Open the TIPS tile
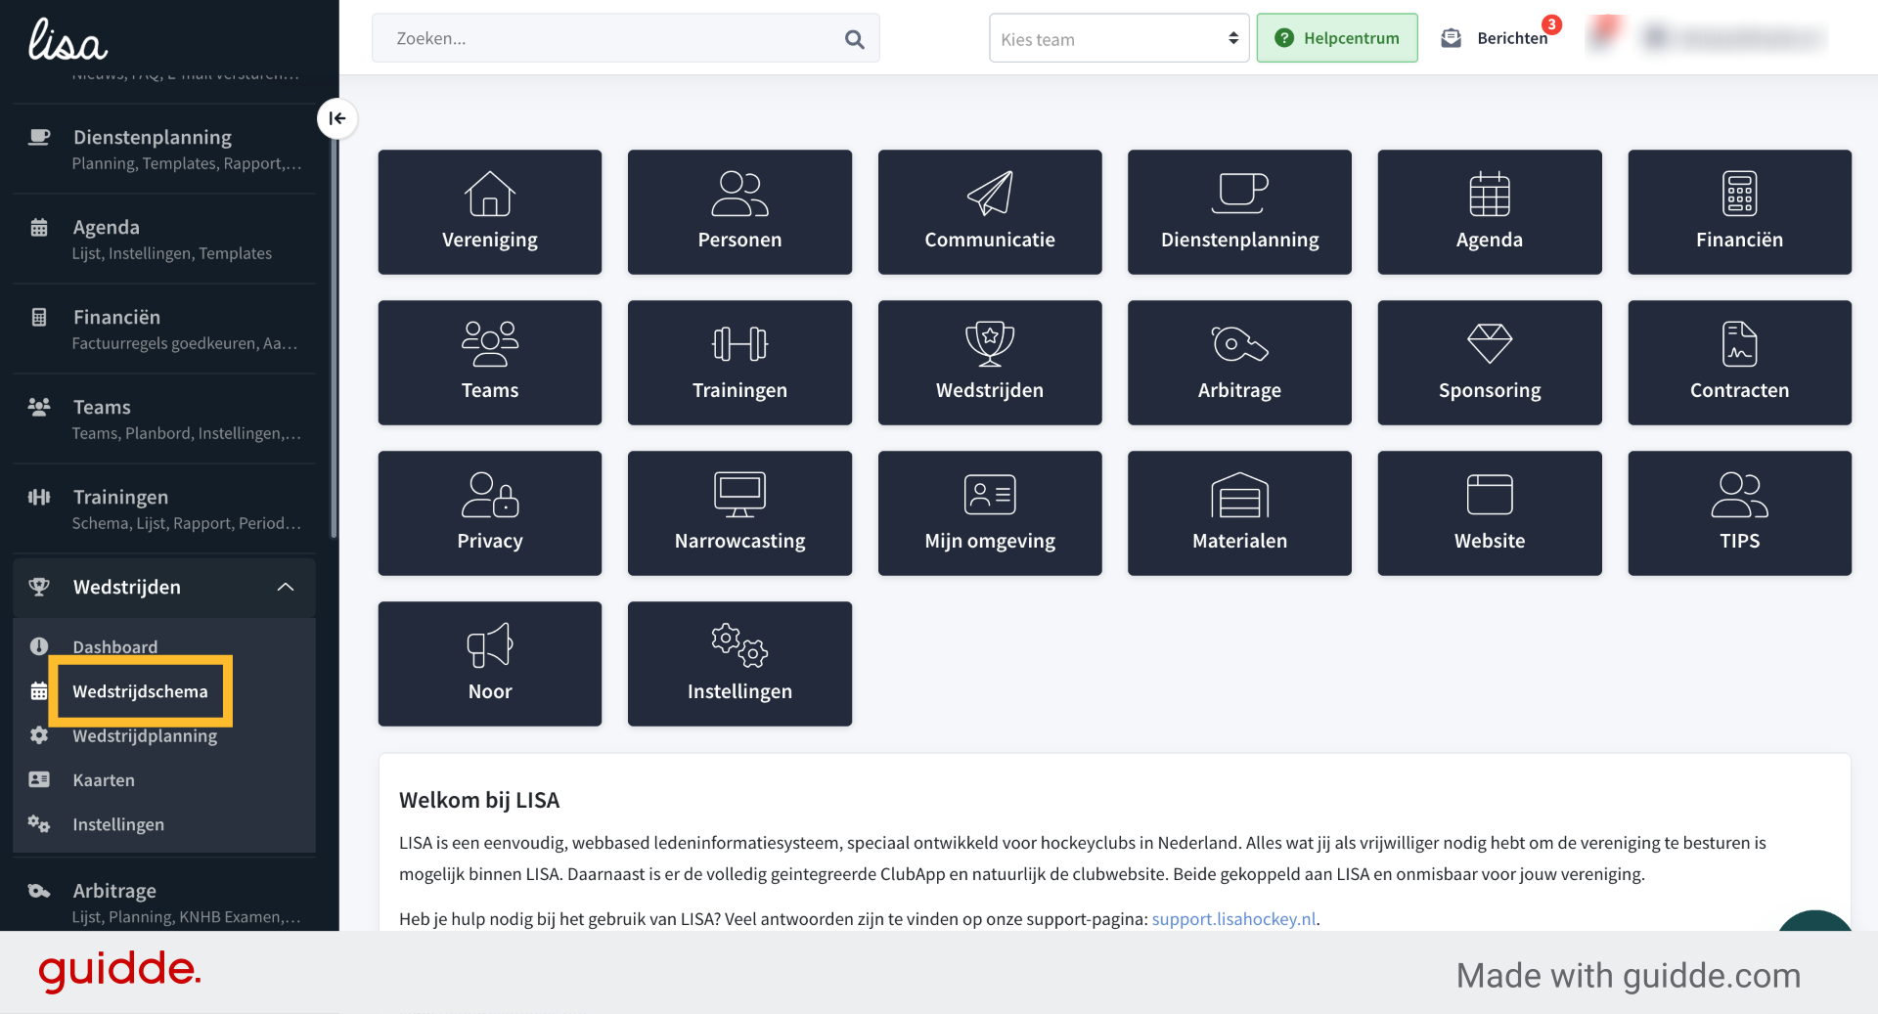This screenshot has width=1878, height=1014. (1739, 512)
